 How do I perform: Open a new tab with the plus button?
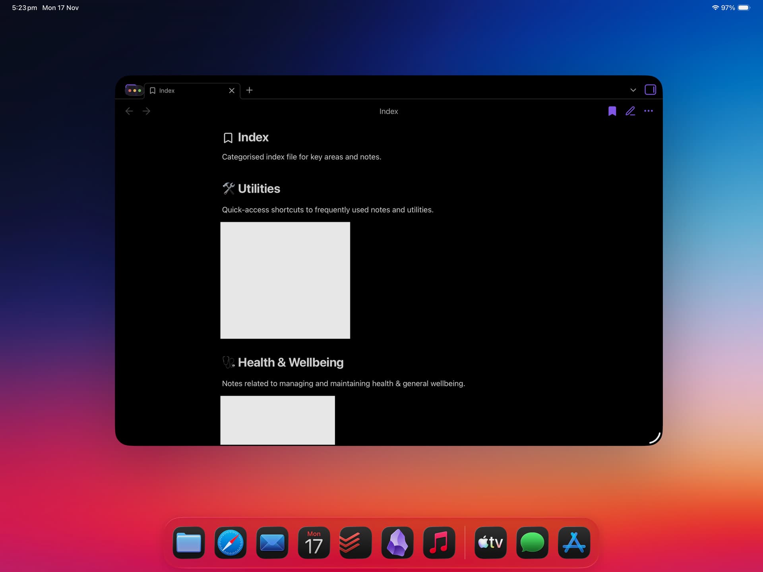tap(250, 91)
